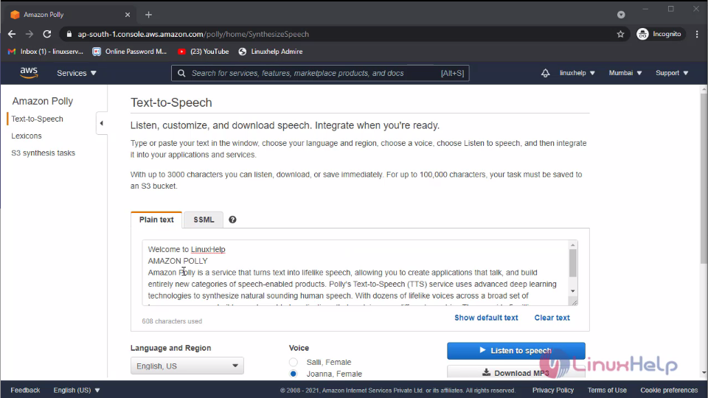Screen dimensions: 708x398
Task: Click the SSML help question mark icon
Action: pyautogui.click(x=232, y=220)
